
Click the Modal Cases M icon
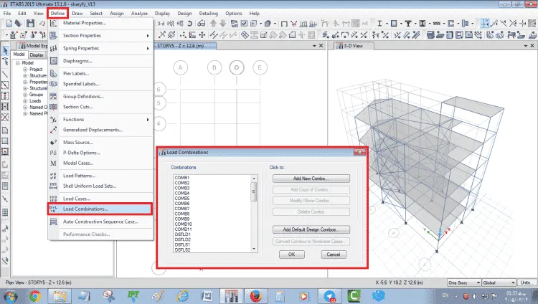tap(54, 163)
